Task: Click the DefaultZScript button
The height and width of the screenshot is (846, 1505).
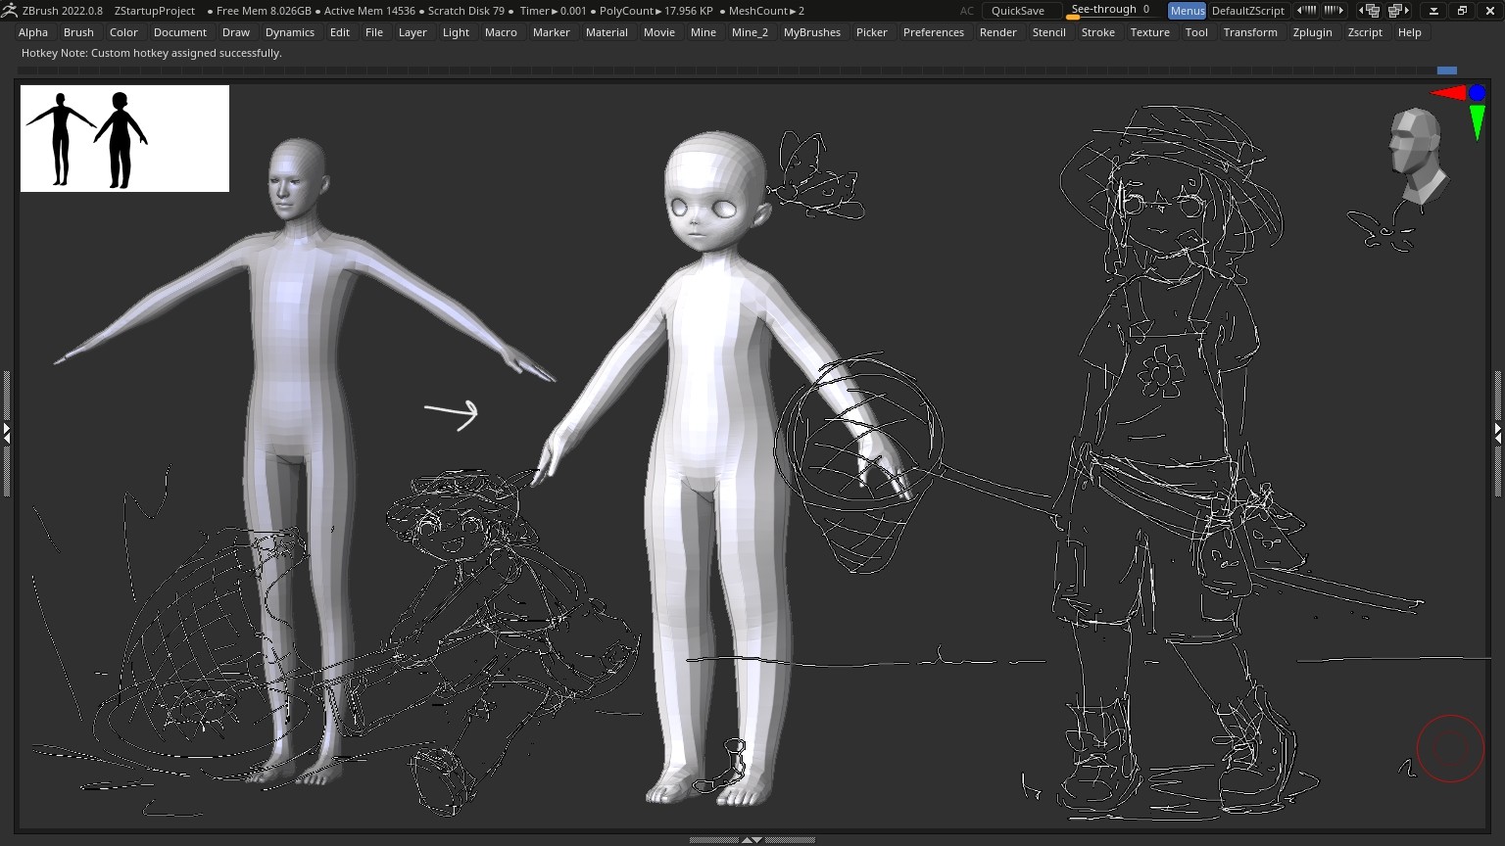Action: coord(1247,11)
